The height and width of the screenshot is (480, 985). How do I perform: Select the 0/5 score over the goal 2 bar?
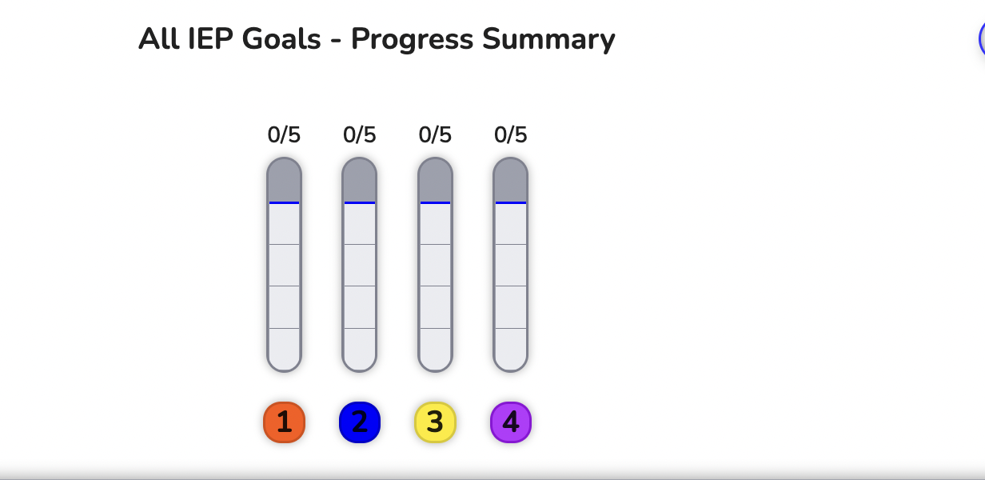pyautogui.click(x=360, y=135)
